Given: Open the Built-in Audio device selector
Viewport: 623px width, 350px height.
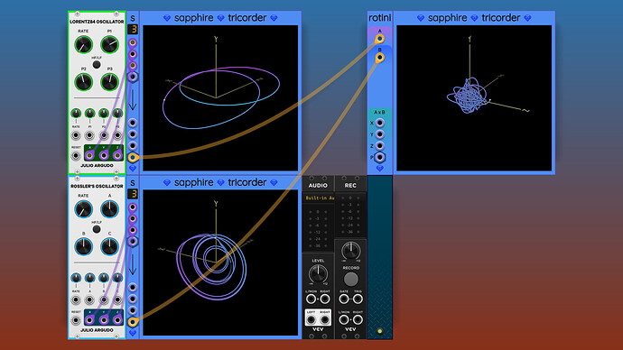Looking at the screenshot, I should click(318, 198).
